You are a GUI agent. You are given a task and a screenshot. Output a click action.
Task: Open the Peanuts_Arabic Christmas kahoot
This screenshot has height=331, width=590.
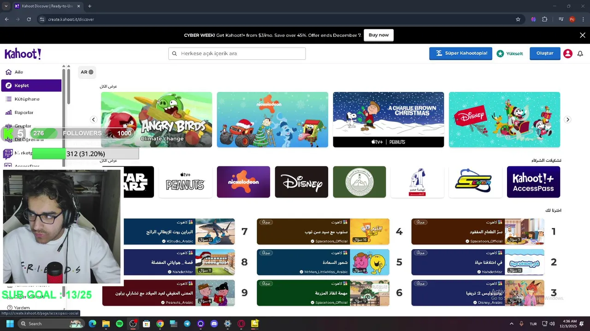[169, 293]
